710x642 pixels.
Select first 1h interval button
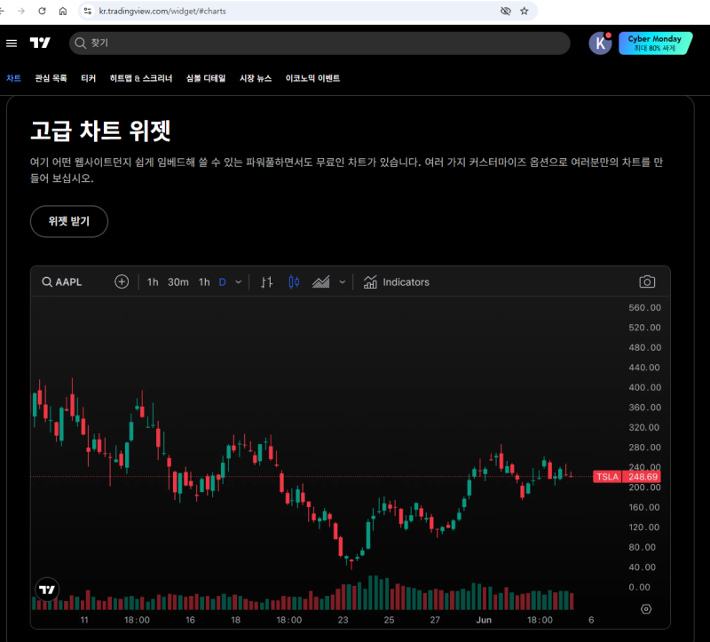point(153,281)
